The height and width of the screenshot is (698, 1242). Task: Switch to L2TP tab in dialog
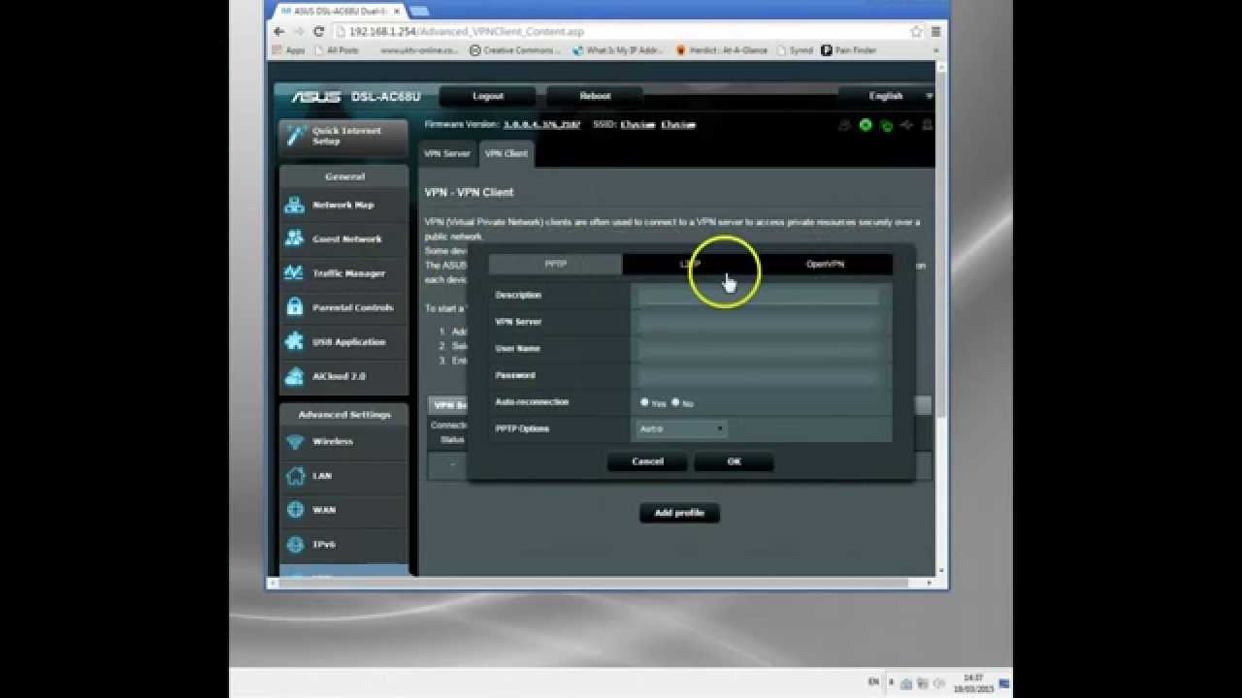[x=690, y=264]
